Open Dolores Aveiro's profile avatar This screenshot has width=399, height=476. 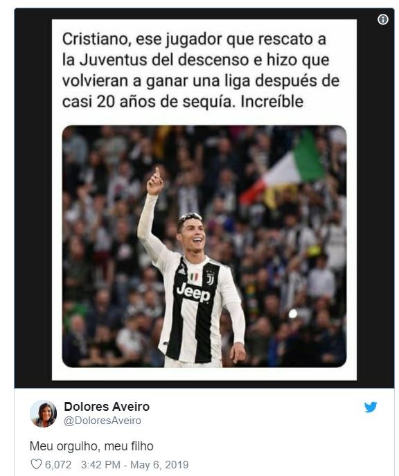click(x=43, y=414)
